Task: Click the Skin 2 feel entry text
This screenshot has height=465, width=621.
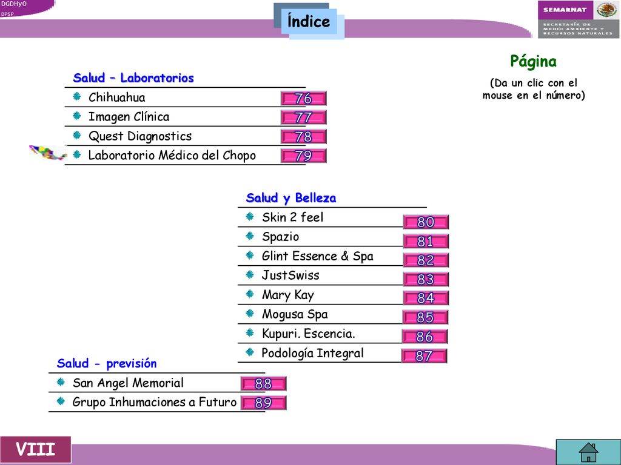Action: pos(293,217)
